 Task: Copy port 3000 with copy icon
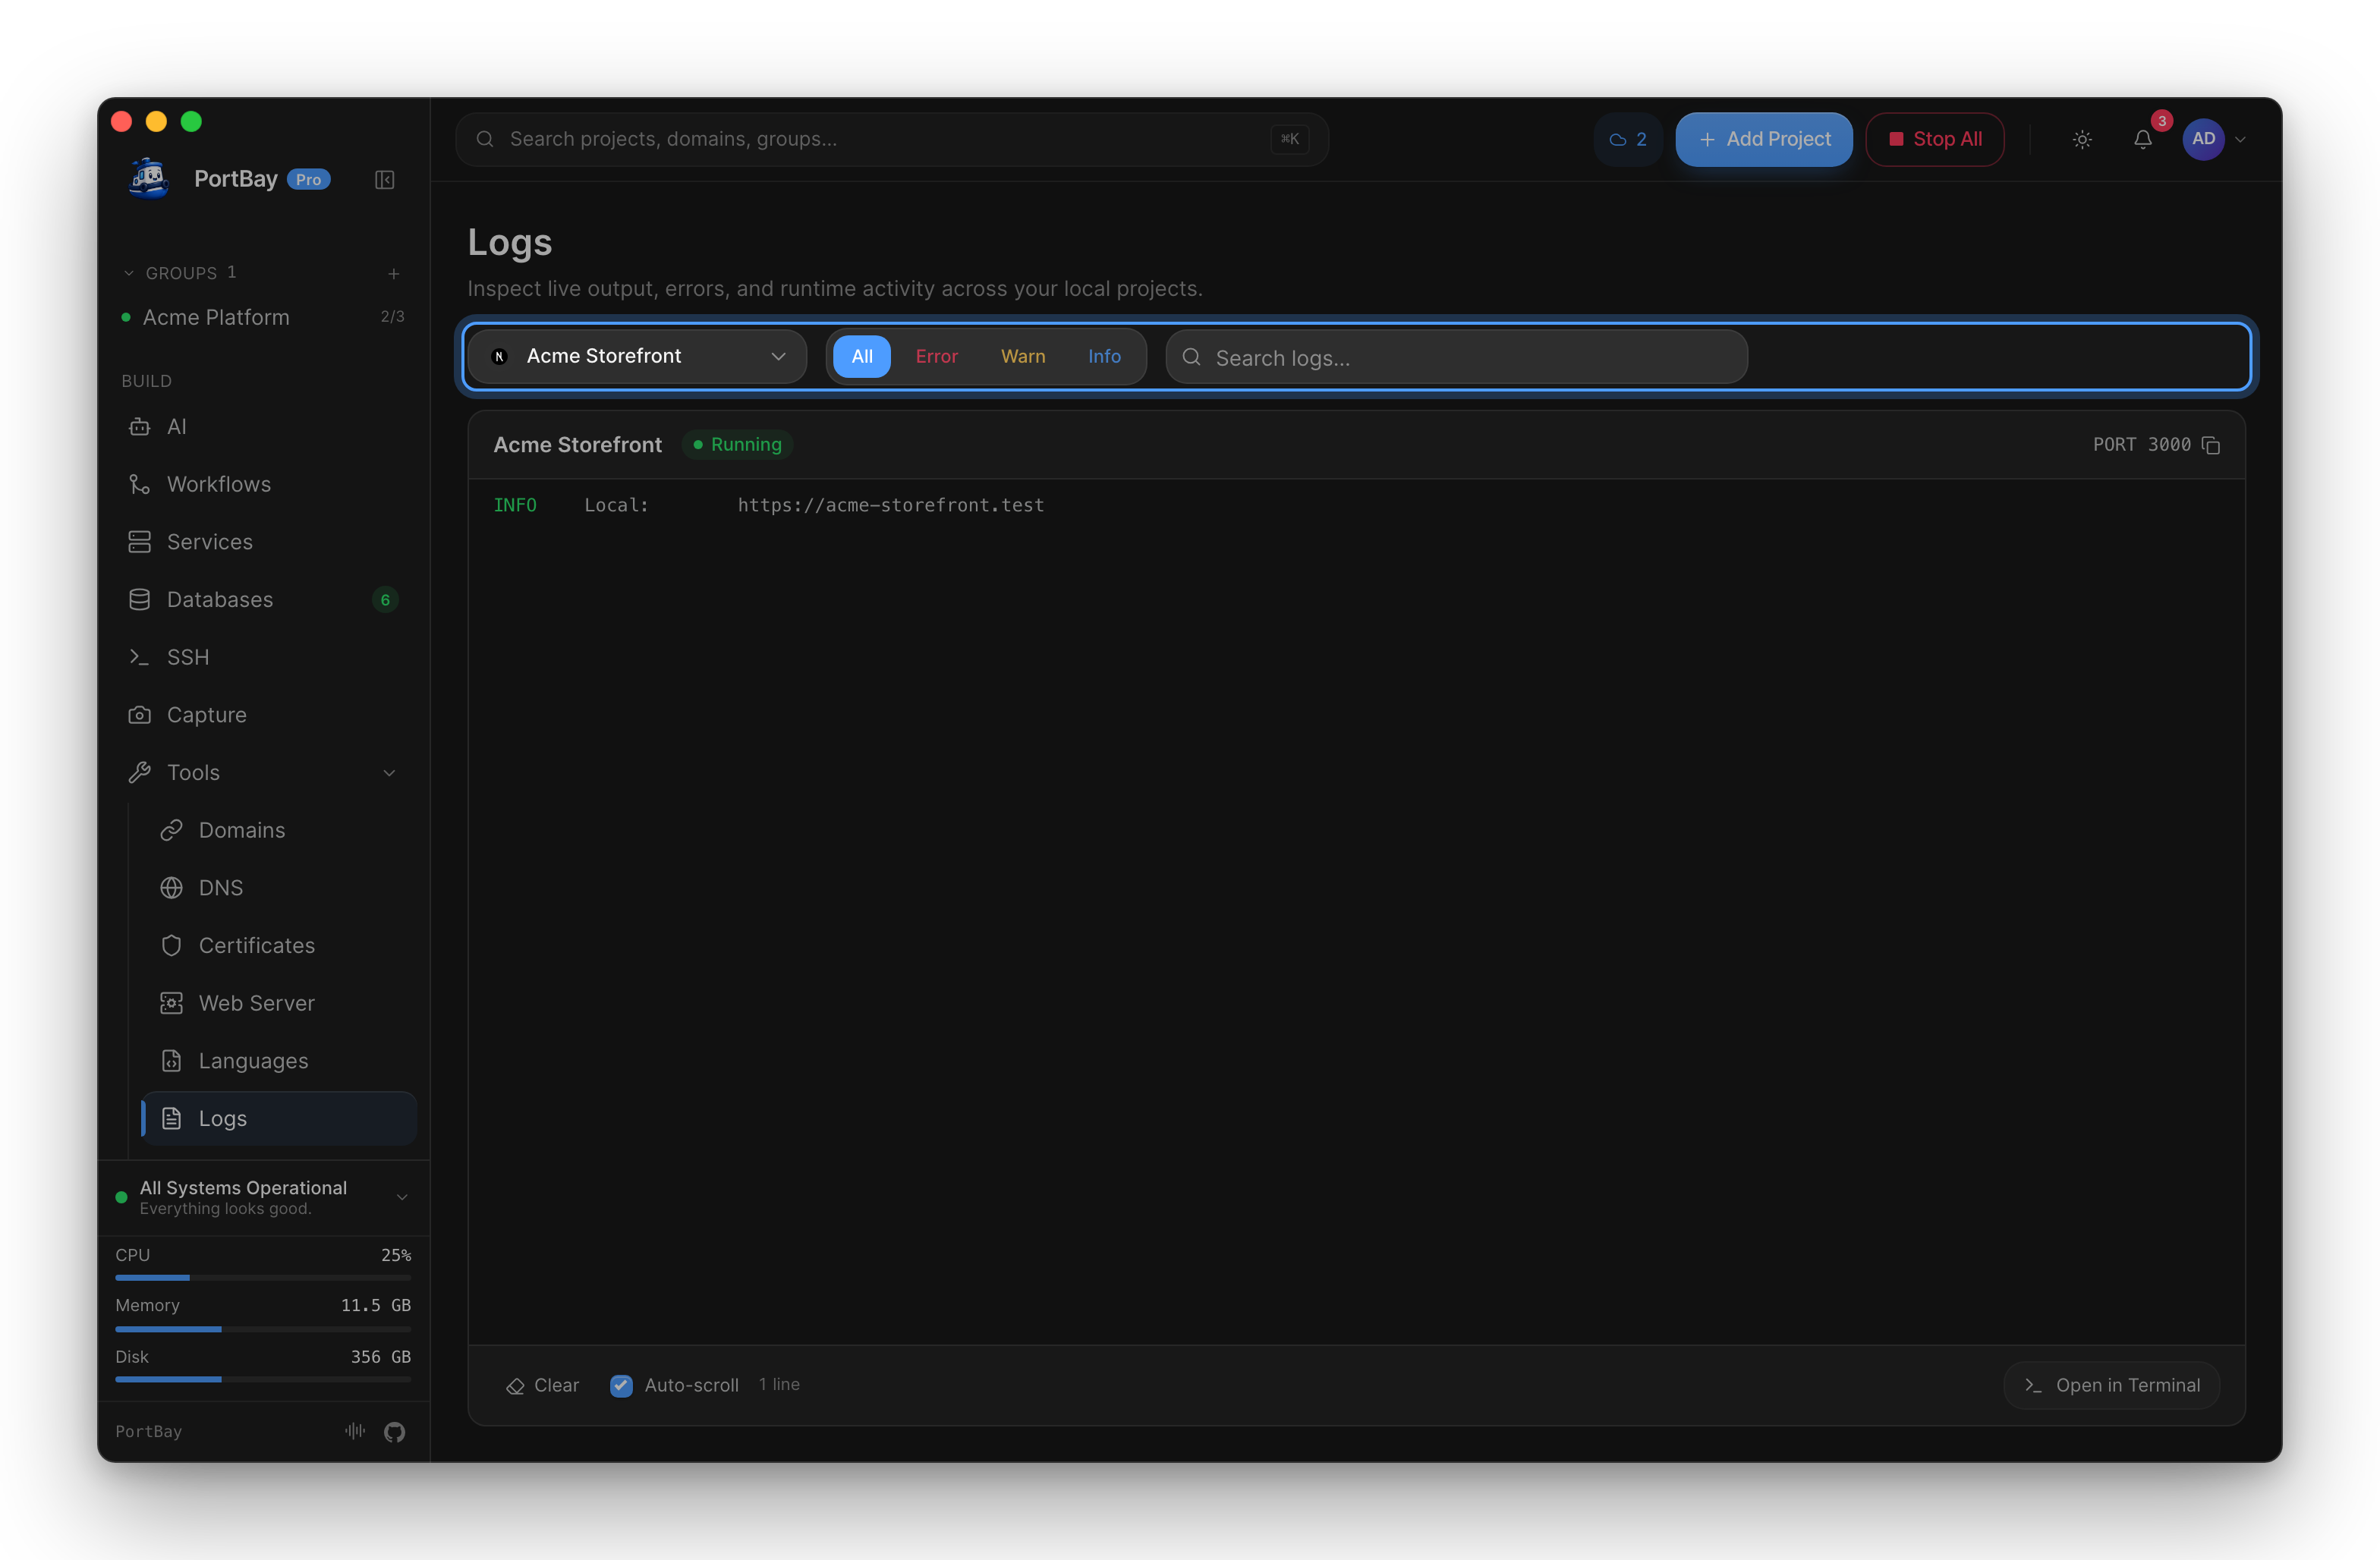click(x=2211, y=445)
